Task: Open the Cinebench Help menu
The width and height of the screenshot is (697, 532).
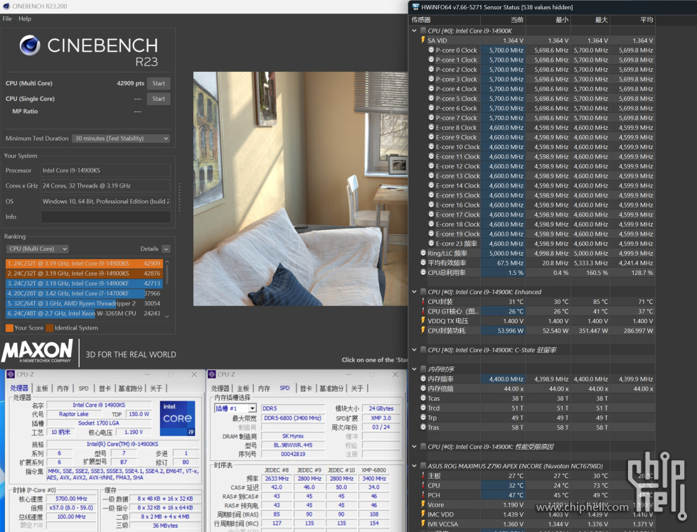Action: tap(25, 18)
